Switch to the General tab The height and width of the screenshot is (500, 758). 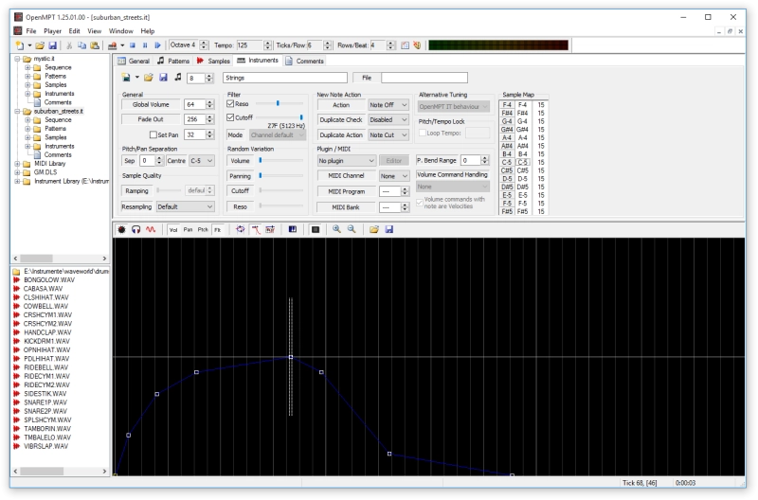(134, 61)
